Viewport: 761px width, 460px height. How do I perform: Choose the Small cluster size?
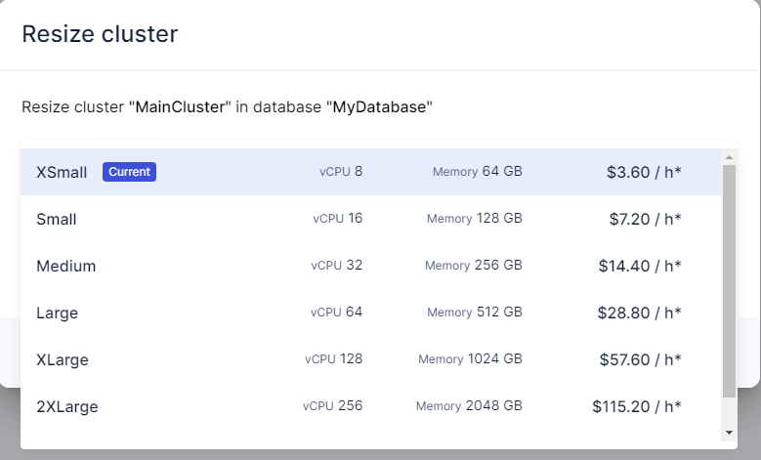(57, 219)
